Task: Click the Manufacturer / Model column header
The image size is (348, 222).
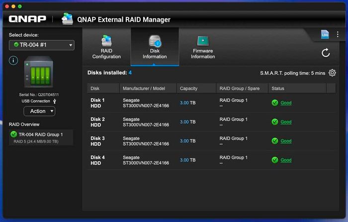Action: point(148,88)
